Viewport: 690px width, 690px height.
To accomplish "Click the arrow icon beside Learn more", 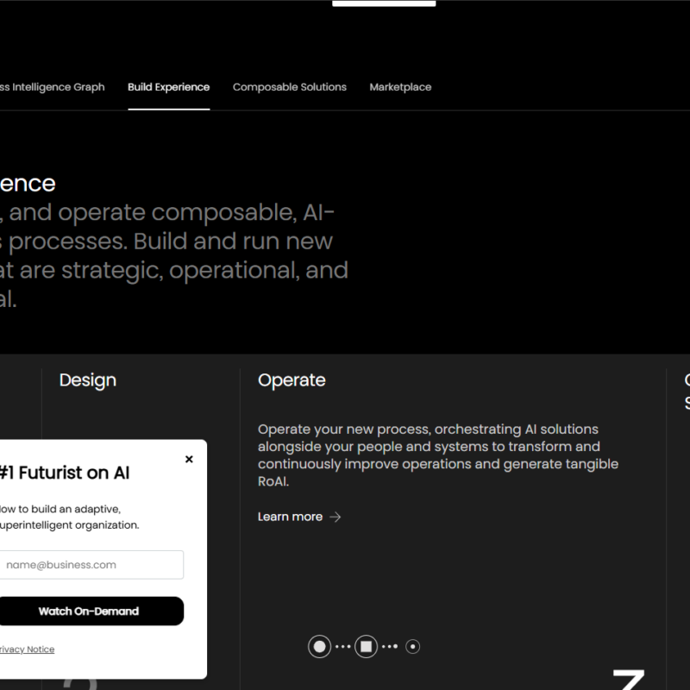I will tap(336, 517).
